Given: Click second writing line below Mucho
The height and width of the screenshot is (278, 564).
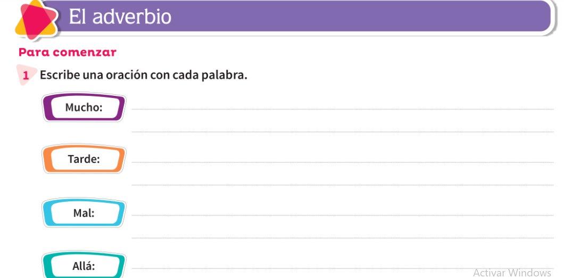Looking at the screenshot, I should [341, 132].
